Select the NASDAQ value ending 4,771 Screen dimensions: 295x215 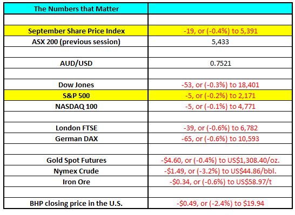tap(220, 106)
